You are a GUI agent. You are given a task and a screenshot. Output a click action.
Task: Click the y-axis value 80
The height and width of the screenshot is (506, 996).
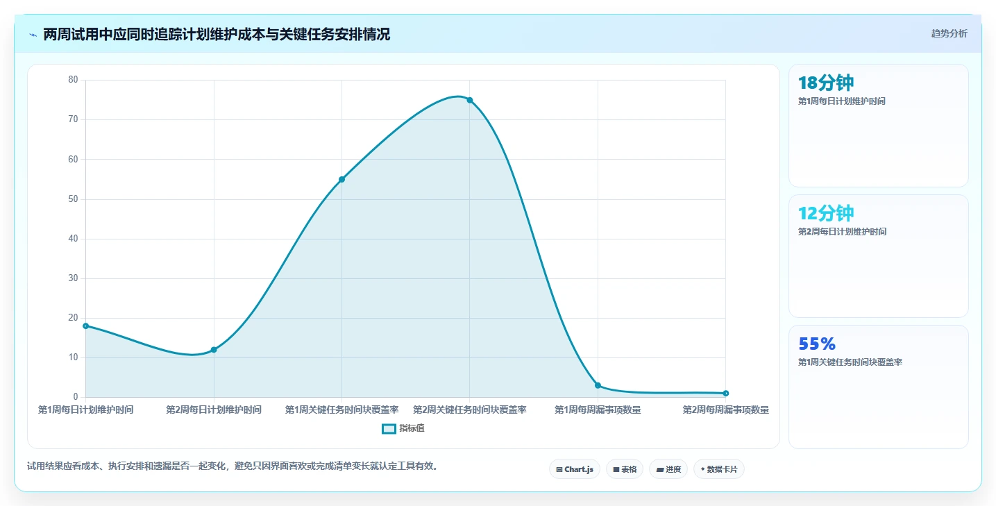pos(73,80)
